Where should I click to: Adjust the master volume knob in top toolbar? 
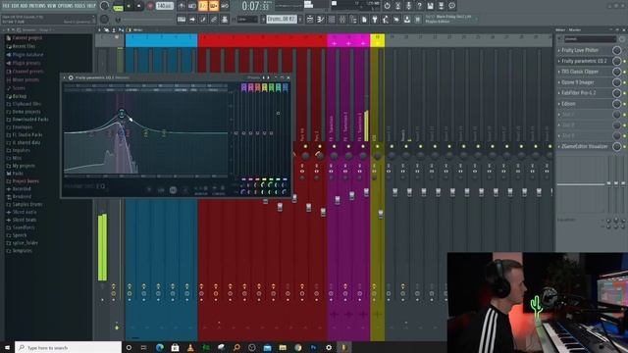(105, 6)
